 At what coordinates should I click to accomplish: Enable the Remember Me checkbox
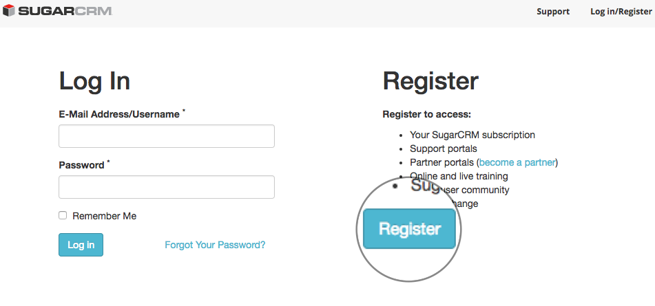[63, 215]
